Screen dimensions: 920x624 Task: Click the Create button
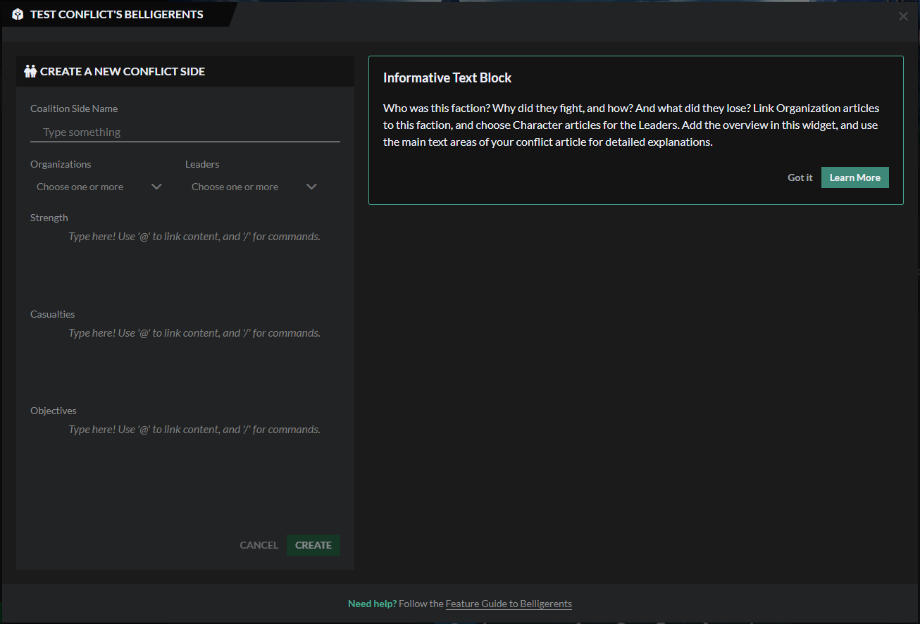pos(313,545)
